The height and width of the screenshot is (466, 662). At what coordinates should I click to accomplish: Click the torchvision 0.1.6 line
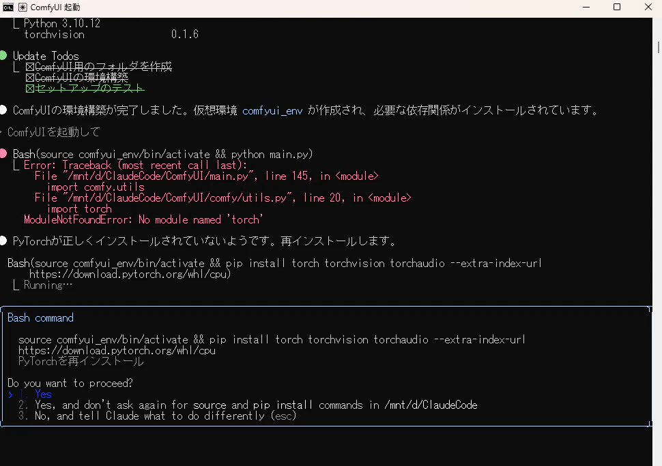[x=111, y=34]
